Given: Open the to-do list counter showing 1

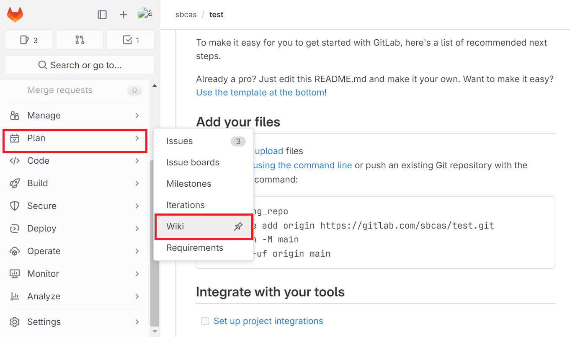Looking at the screenshot, I should tap(131, 40).
